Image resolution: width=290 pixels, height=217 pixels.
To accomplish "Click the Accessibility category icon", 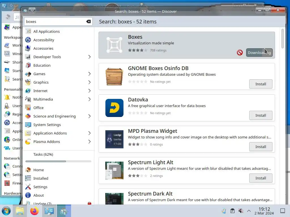I will [28, 40].
